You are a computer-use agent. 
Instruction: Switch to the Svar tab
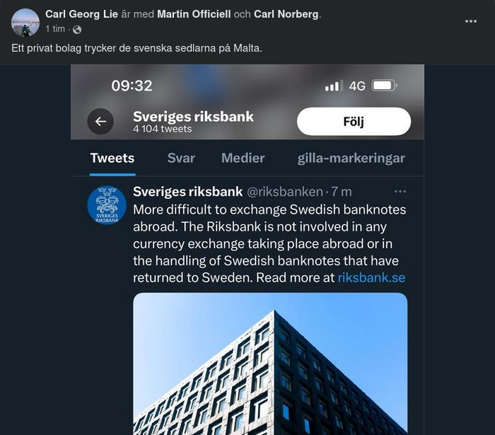click(x=181, y=158)
